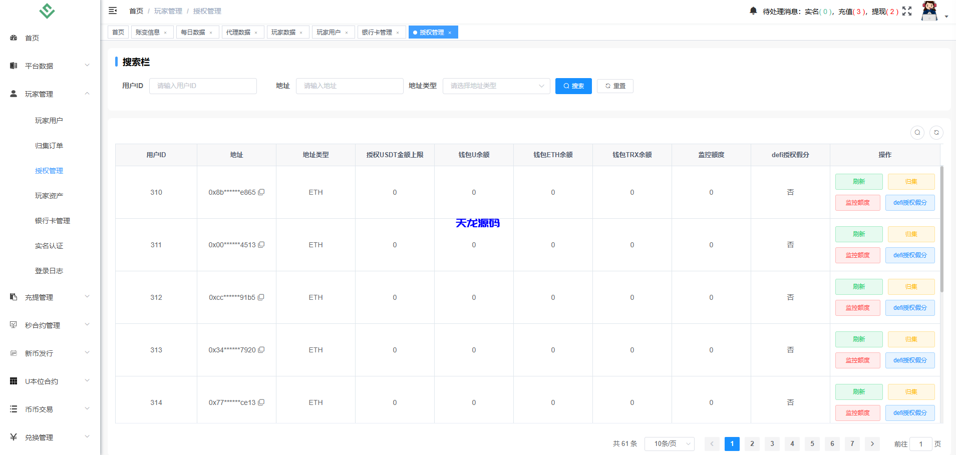956x455 pixels.
Task: Toggle fullscreen with the expand icon
Action: (x=907, y=11)
